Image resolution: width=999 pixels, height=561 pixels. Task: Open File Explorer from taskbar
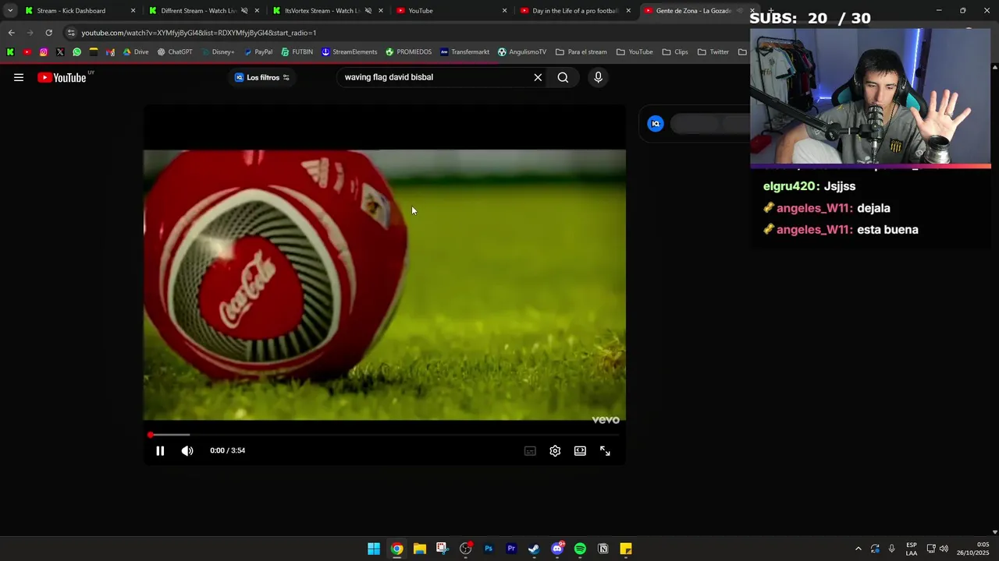click(x=419, y=549)
